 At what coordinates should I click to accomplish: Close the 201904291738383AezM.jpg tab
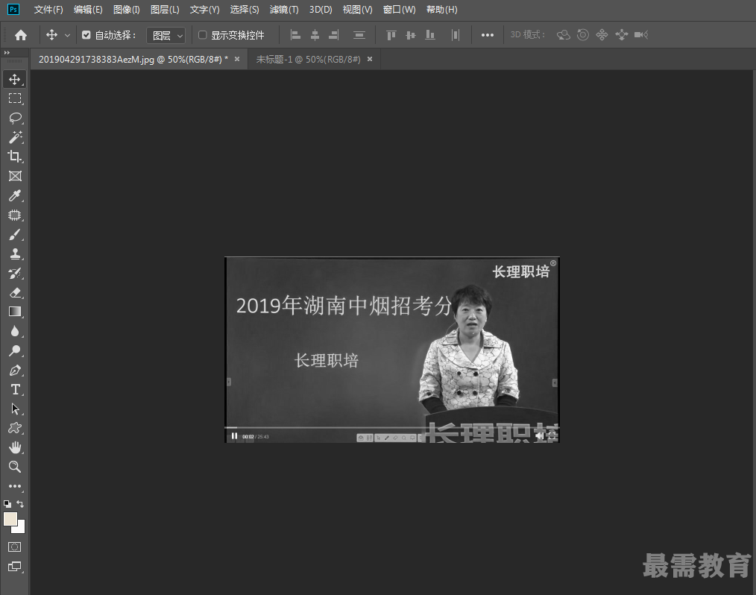tap(237, 59)
